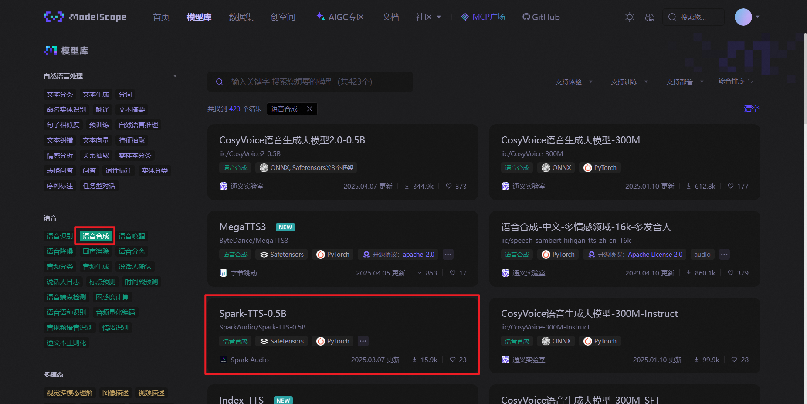Click 清空 to clear filters

751,109
